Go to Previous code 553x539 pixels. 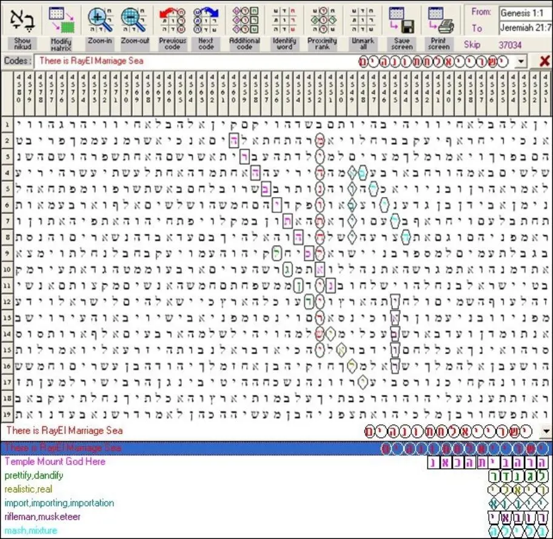pos(172,20)
